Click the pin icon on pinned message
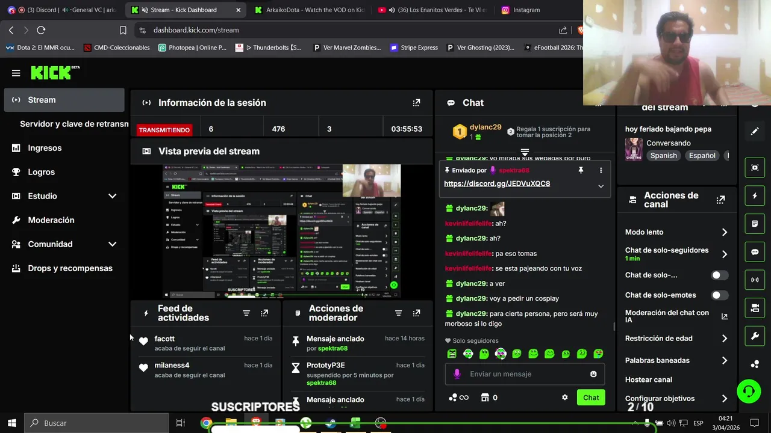This screenshot has width=771, height=433. 581,170
